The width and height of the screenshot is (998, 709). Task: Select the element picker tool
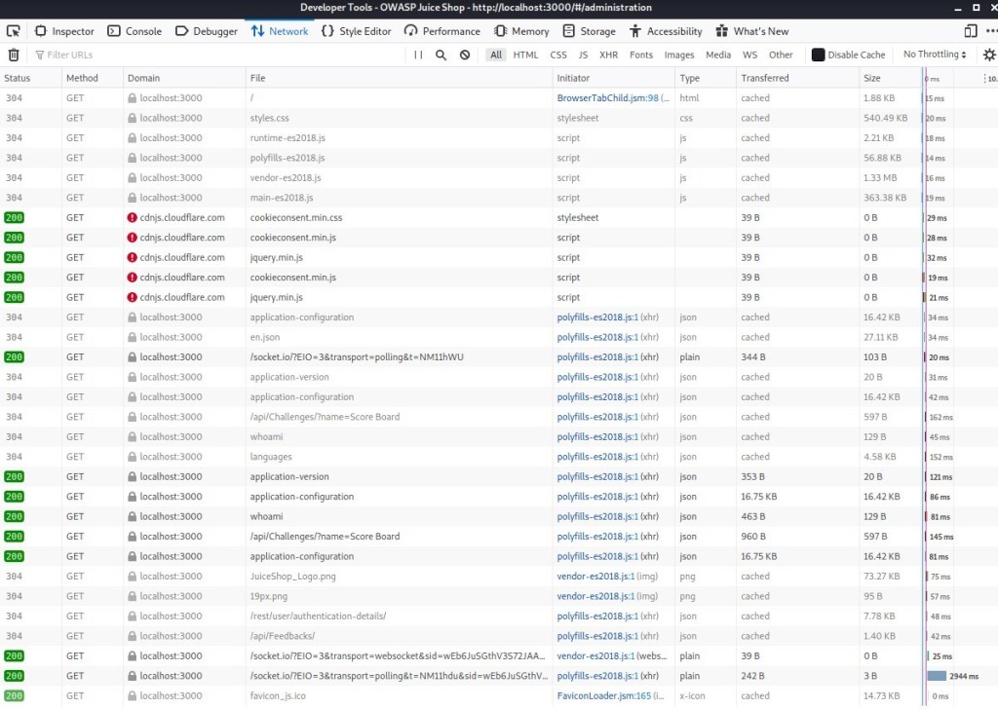pyautogui.click(x=13, y=30)
